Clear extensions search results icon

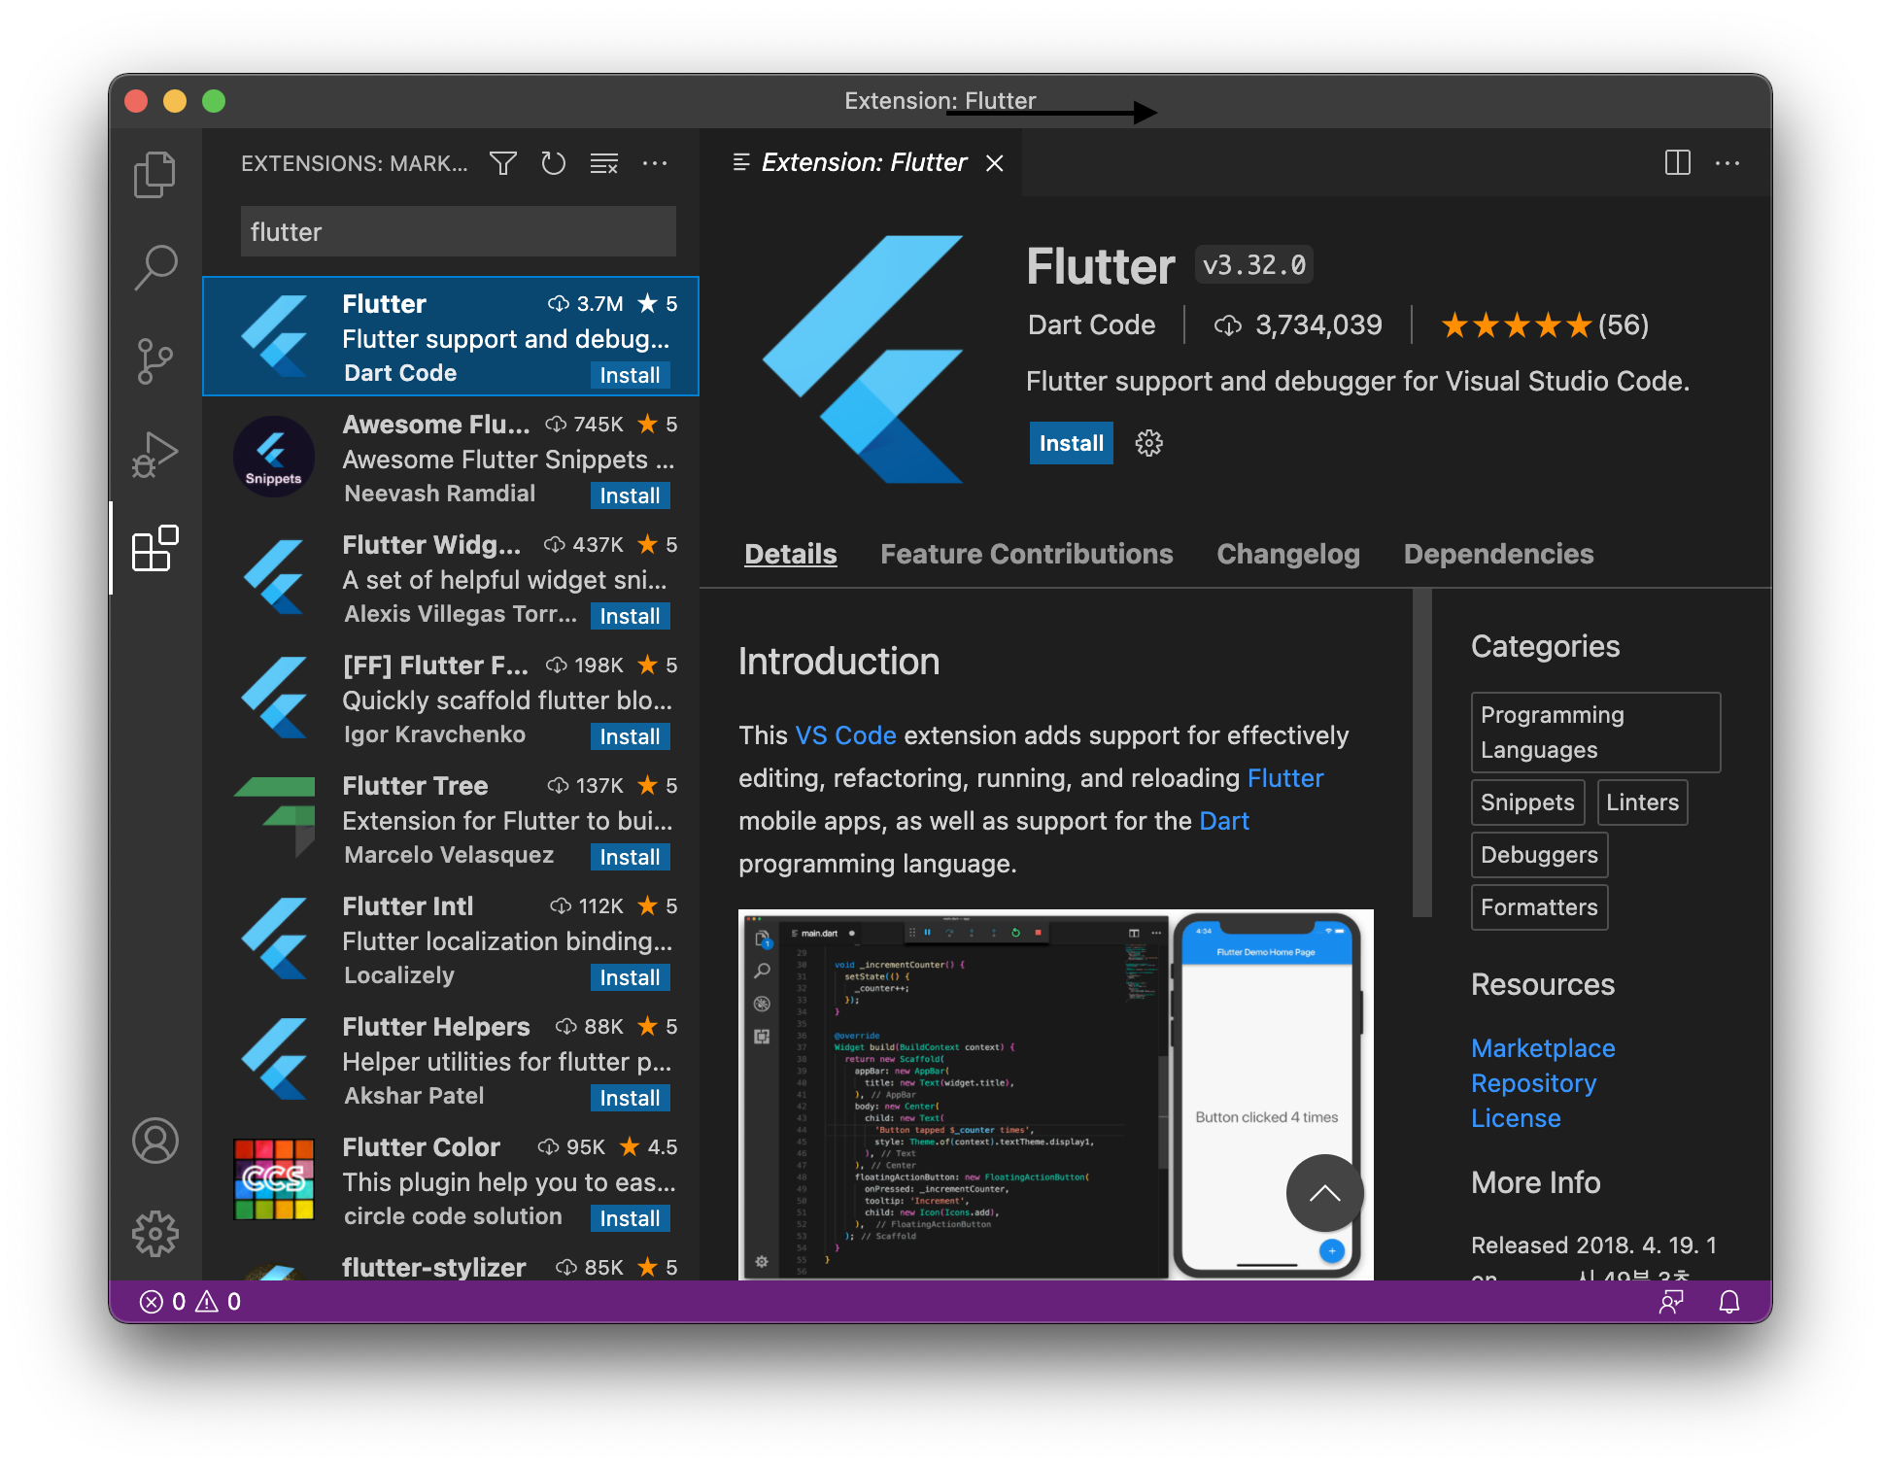pyautogui.click(x=603, y=163)
